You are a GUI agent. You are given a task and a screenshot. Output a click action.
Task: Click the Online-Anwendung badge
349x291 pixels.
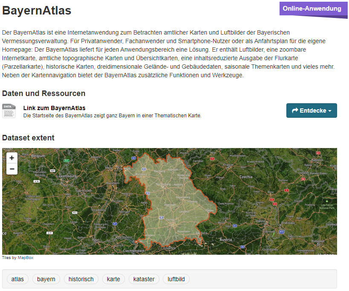click(x=312, y=9)
